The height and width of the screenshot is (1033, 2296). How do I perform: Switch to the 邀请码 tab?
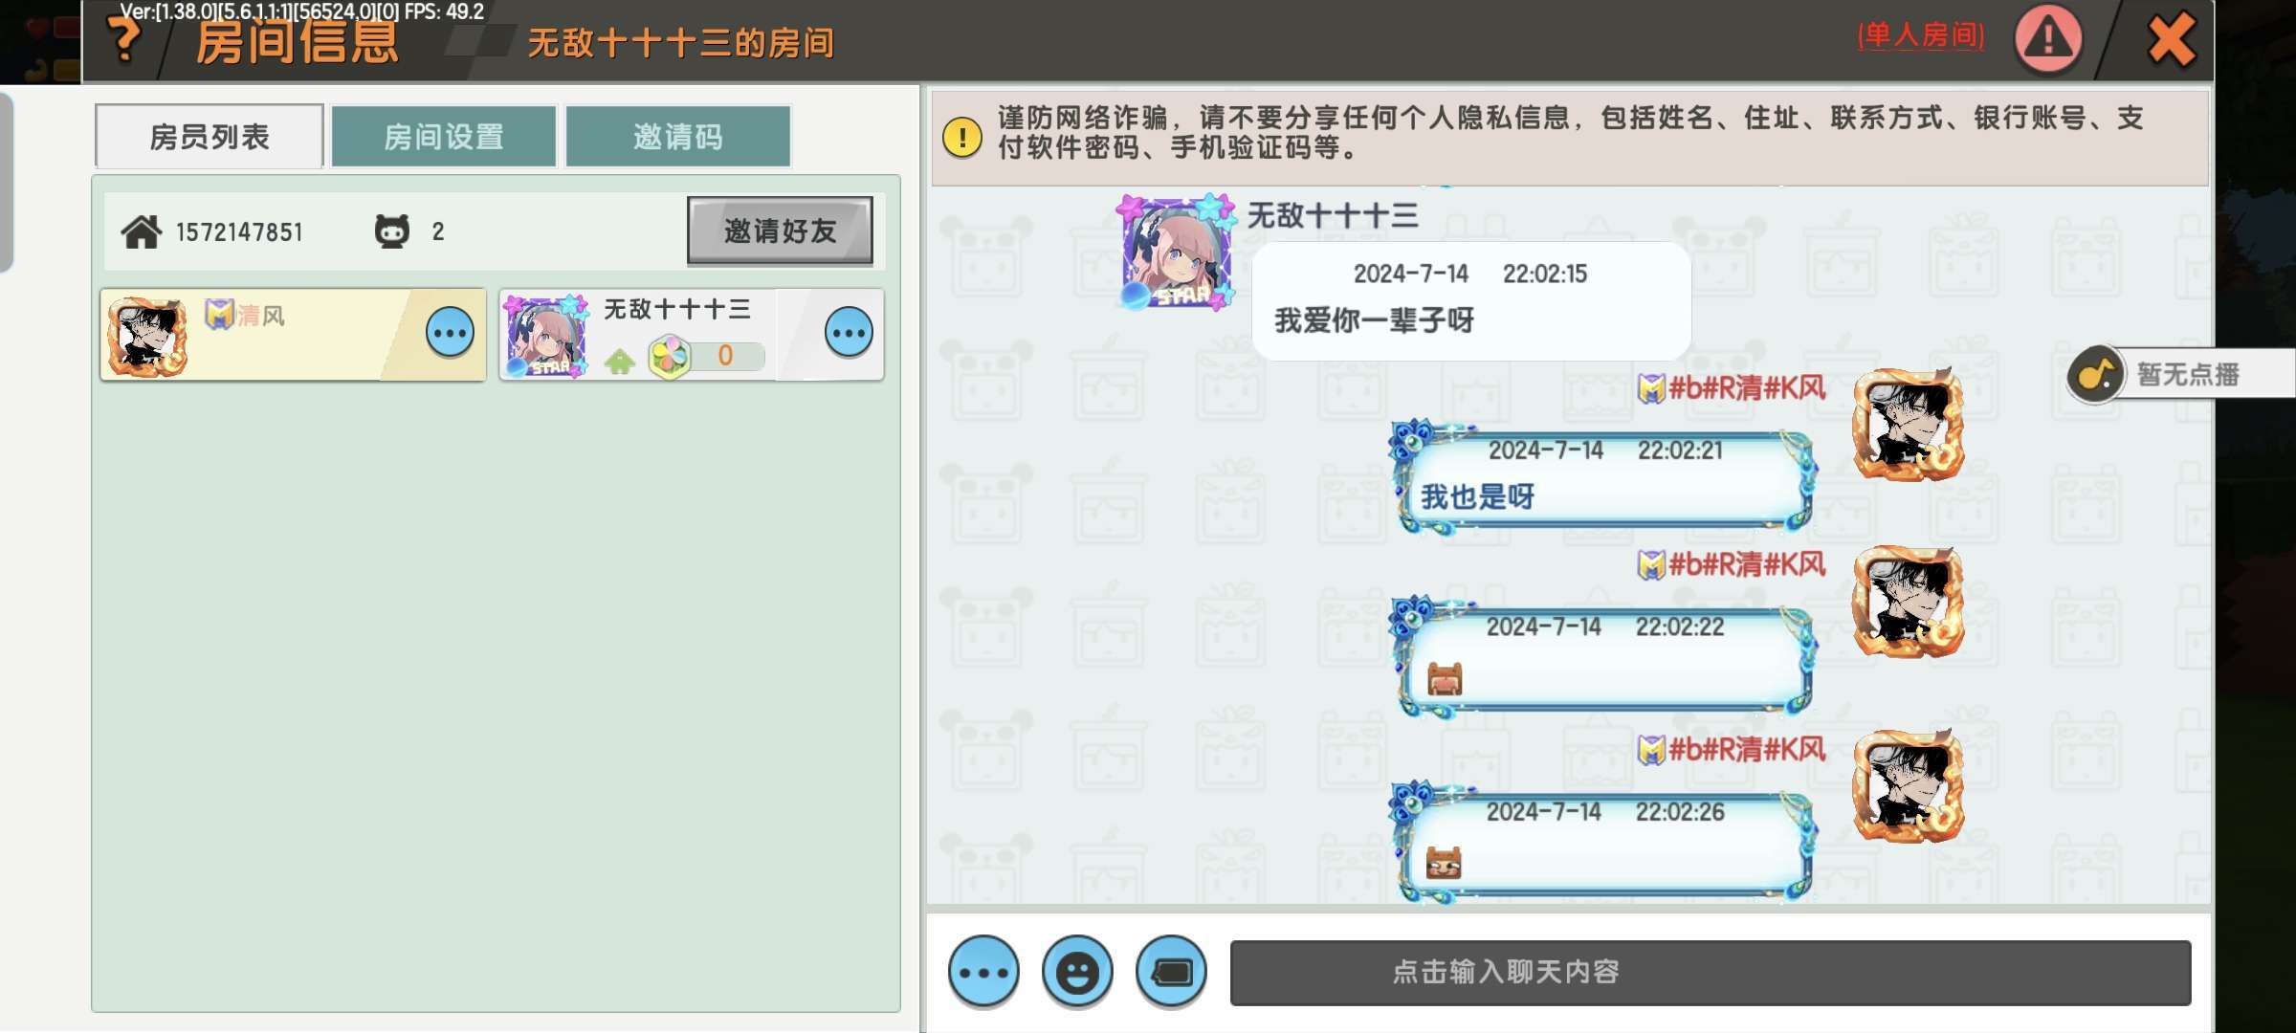(678, 137)
